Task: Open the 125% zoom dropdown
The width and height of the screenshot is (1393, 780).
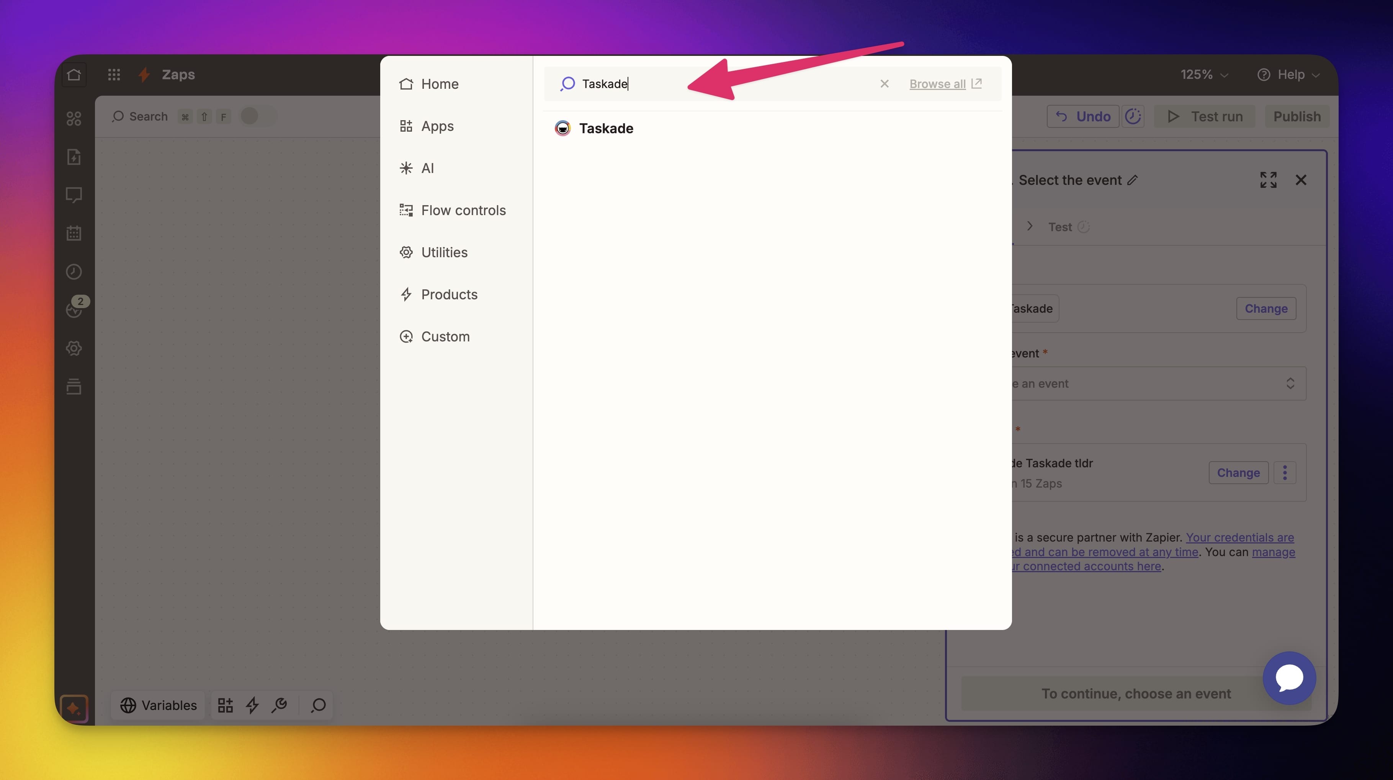Action: click(x=1204, y=75)
